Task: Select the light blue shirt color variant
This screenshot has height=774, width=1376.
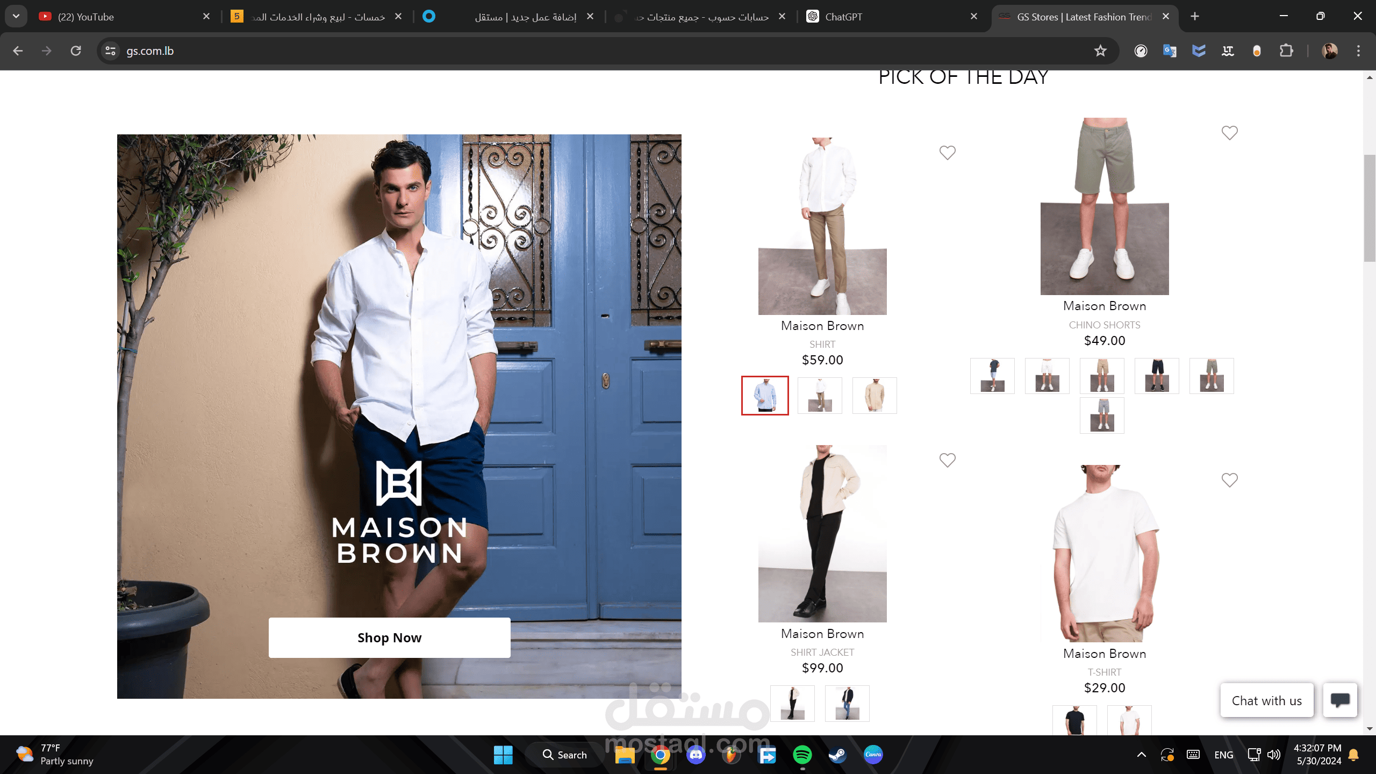Action: (765, 396)
